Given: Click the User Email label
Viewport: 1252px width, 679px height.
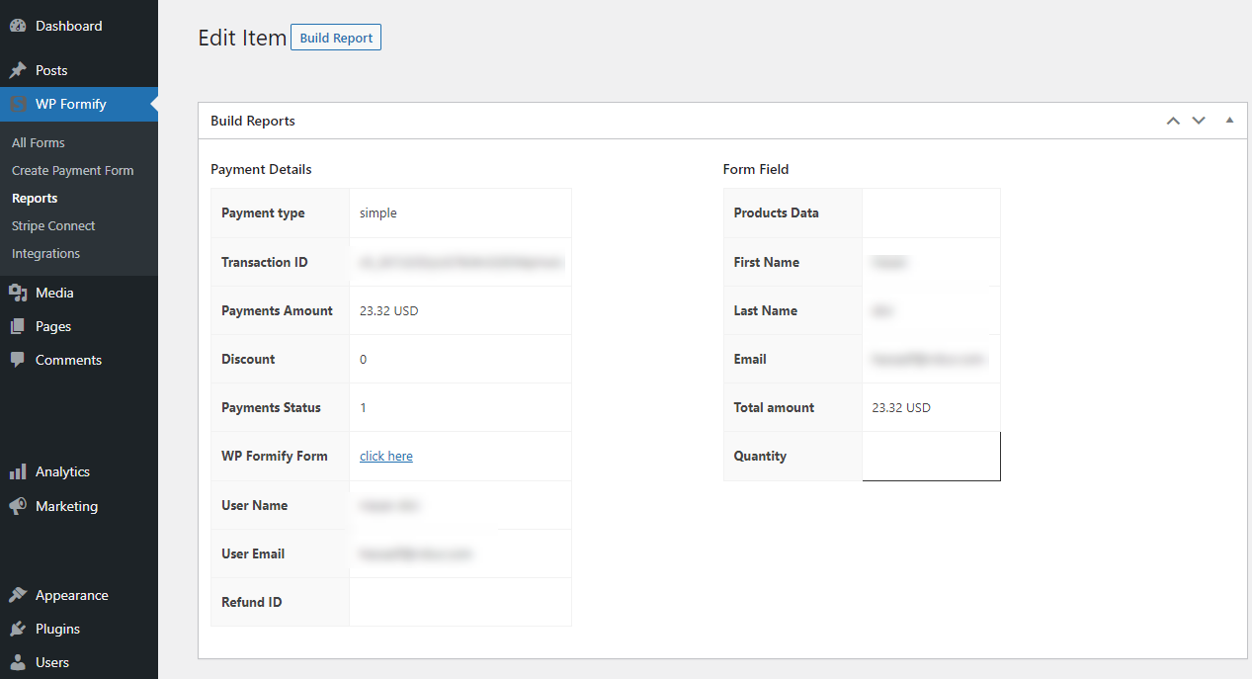Looking at the screenshot, I should (x=253, y=553).
